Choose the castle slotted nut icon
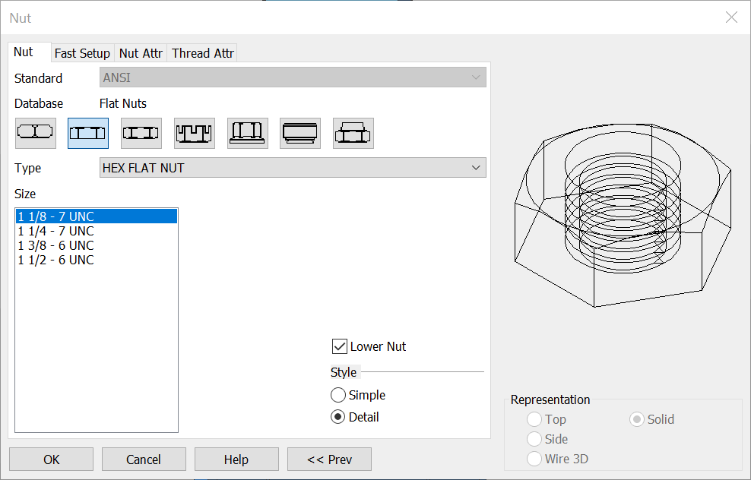 tap(194, 133)
